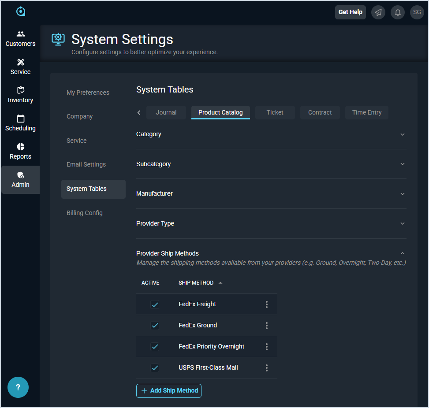Go to Inventory via clipboard icon
429x408 pixels.
[x=20, y=90]
